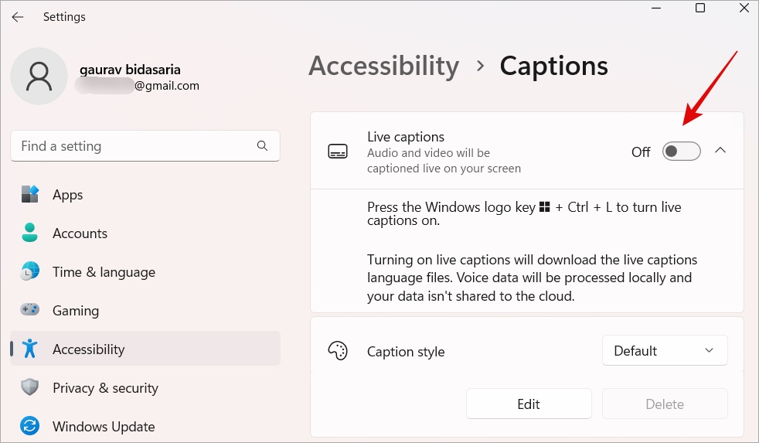Viewport: 759px width, 443px height.
Task: Click the Delete caption style button
Action: point(665,404)
